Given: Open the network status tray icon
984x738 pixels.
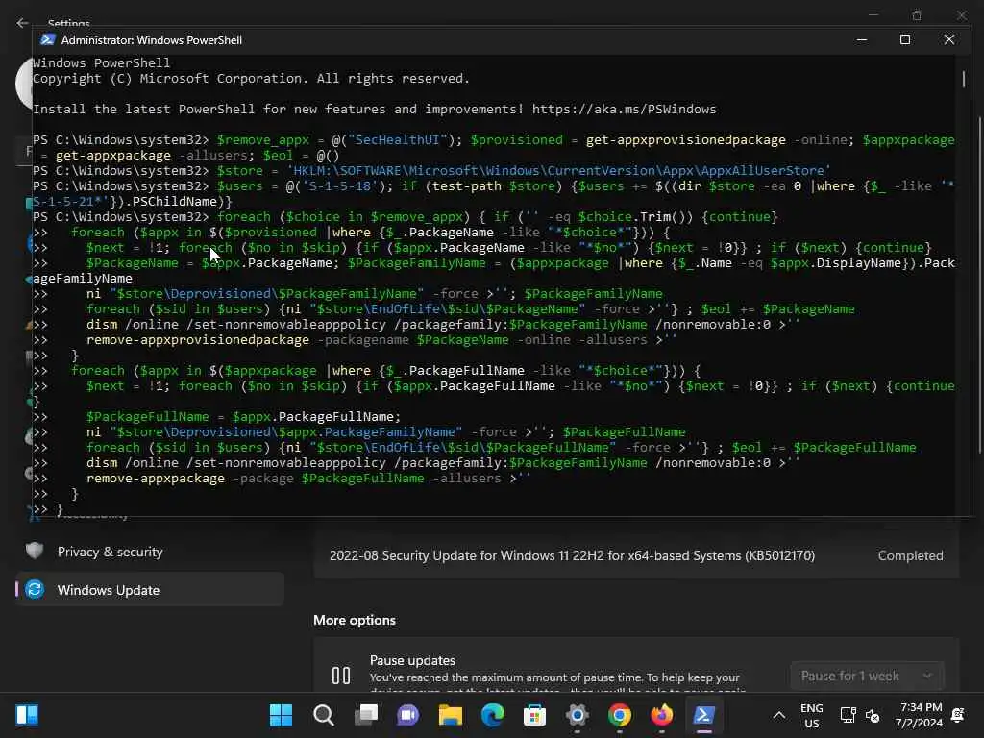Looking at the screenshot, I should pyautogui.click(x=848, y=715).
